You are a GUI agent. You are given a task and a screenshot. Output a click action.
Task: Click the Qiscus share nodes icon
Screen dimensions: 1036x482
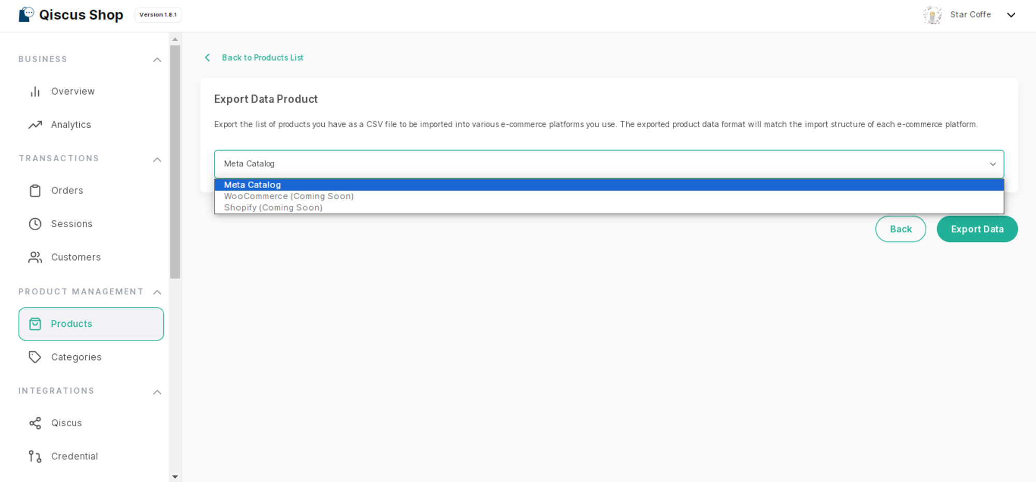[x=35, y=423]
